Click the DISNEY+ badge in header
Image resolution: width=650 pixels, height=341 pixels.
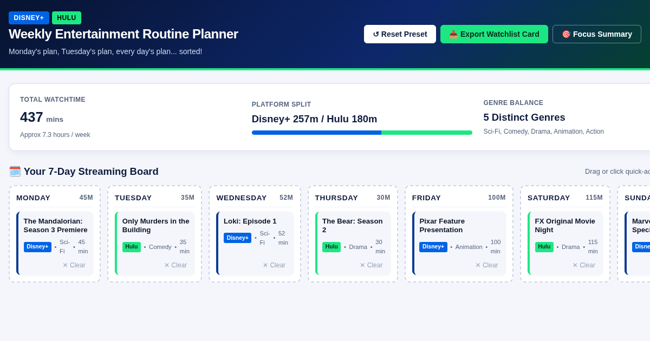click(29, 18)
